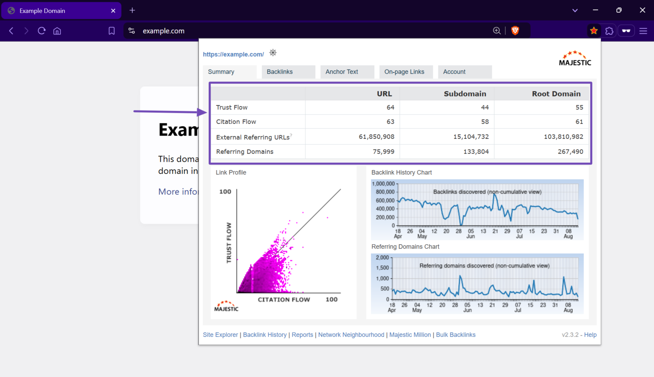The height and width of the screenshot is (377, 654).
Task: Click the value 133,804
Action: pyautogui.click(x=476, y=151)
